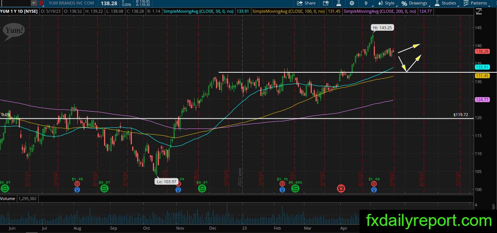The width and height of the screenshot is (497, 233).
Task: Click the yellow 131.45 axis bubble
Action: tap(482, 76)
